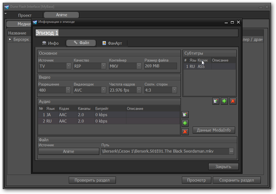Click the Размер файла input field

pos(160,66)
